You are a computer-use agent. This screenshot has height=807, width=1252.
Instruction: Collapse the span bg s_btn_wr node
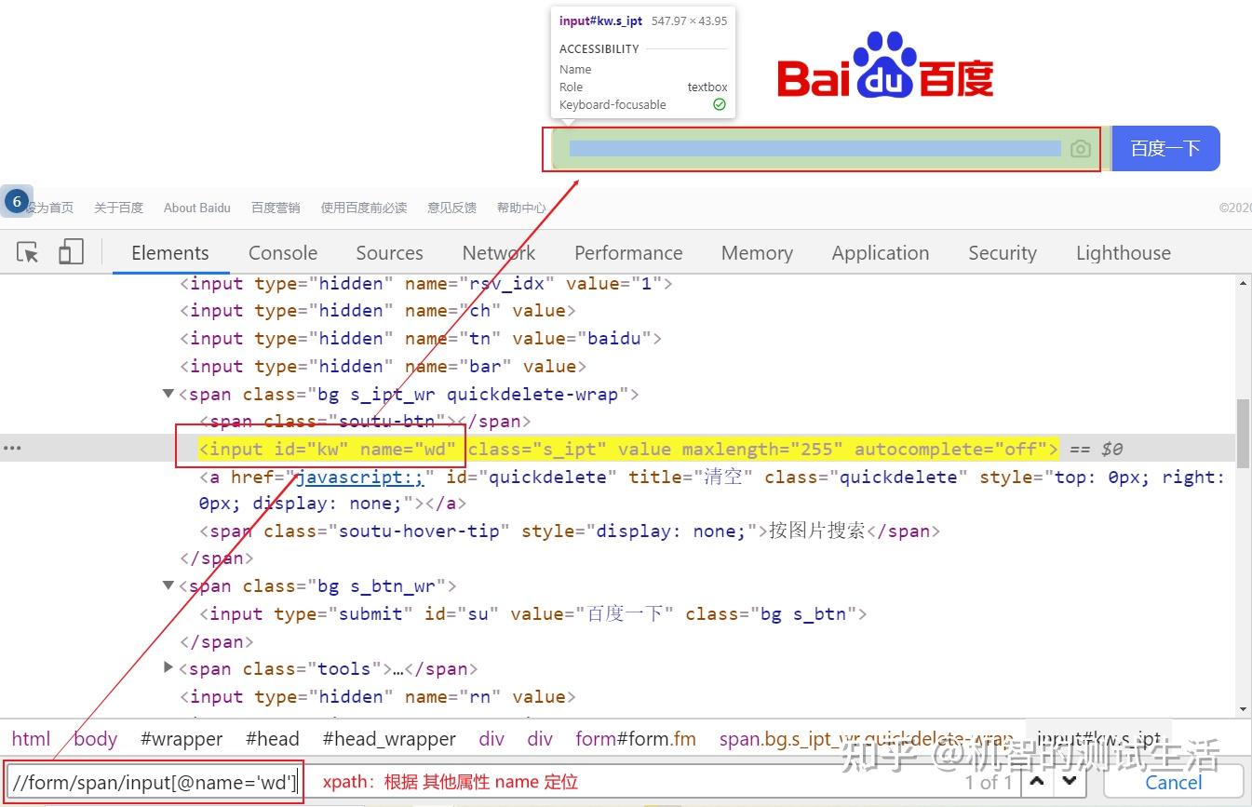tap(168, 585)
